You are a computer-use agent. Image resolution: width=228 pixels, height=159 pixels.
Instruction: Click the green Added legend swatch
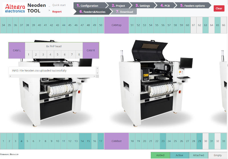(160, 155)
